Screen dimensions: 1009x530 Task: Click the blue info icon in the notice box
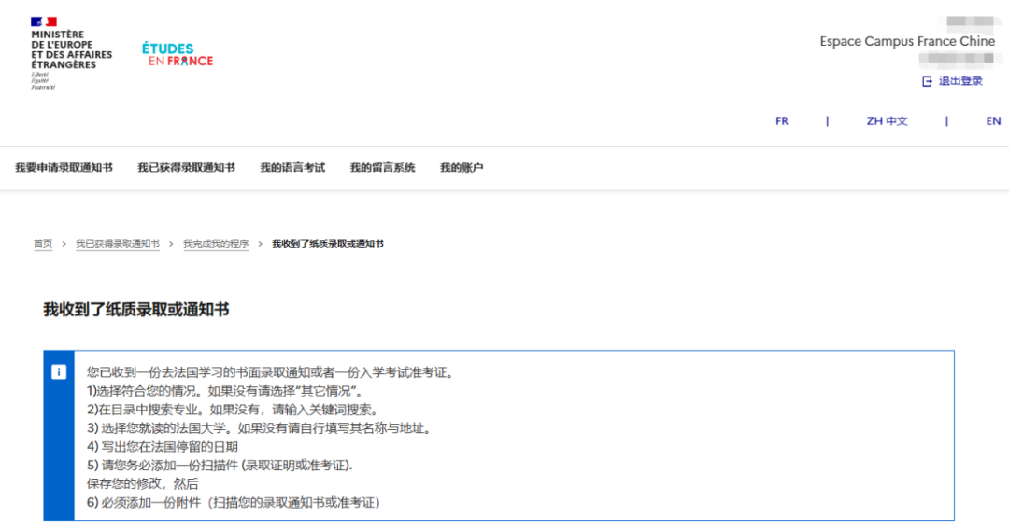coord(59,372)
